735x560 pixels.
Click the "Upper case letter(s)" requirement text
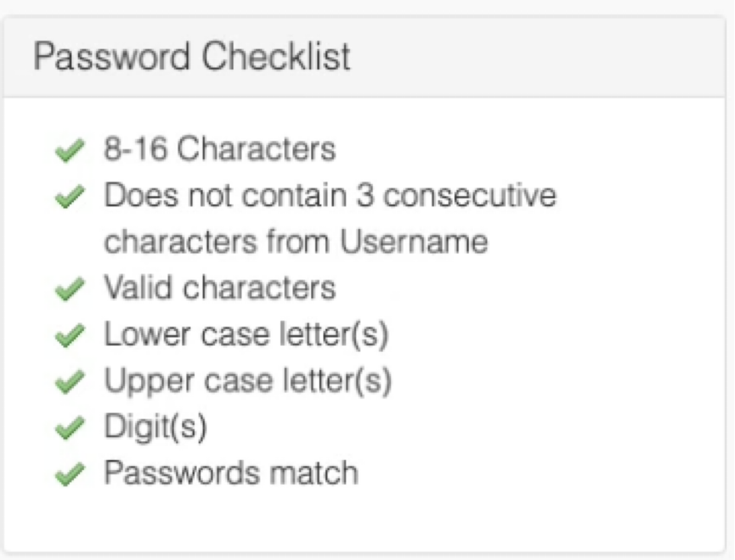(x=248, y=381)
